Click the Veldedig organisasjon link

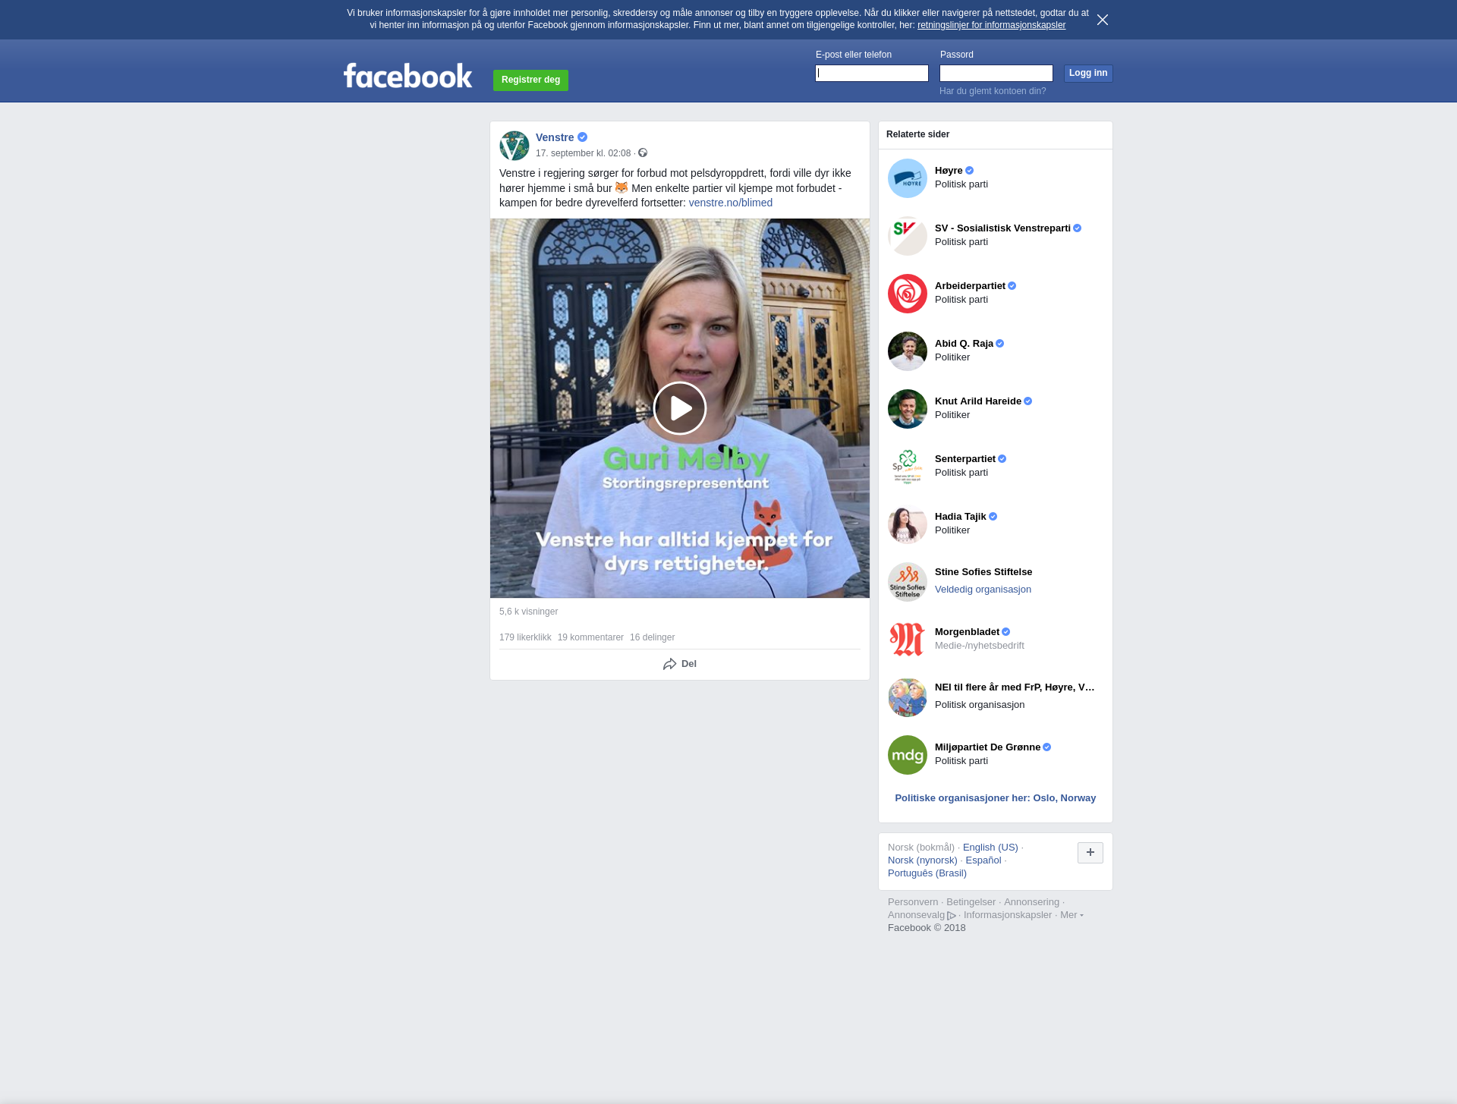[983, 590]
